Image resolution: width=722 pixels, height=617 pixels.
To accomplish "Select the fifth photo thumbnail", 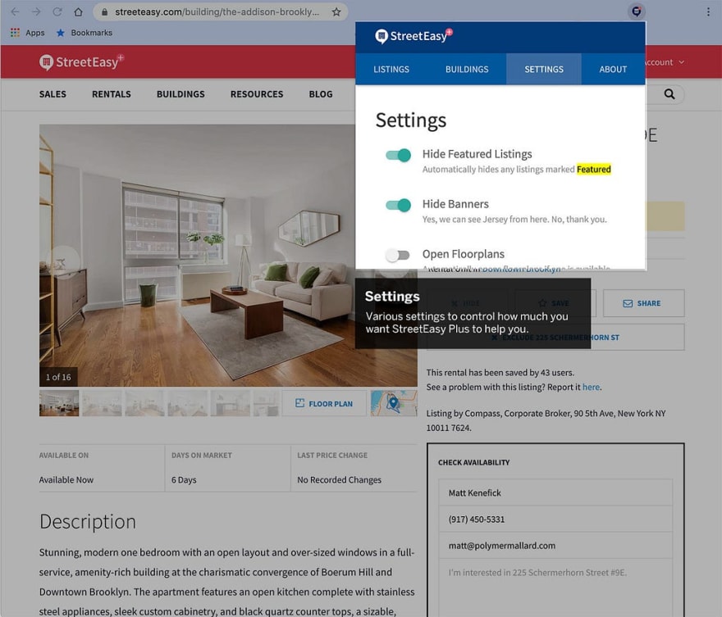I will tap(231, 403).
